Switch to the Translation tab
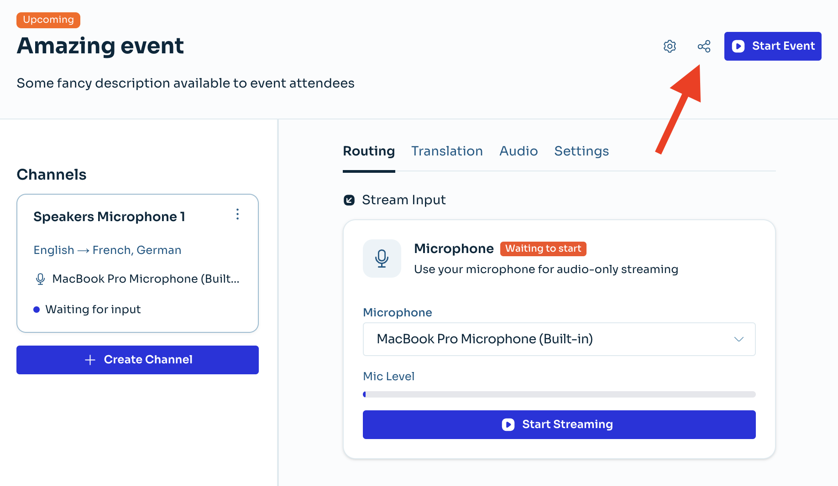The height and width of the screenshot is (486, 838). pyautogui.click(x=447, y=151)
